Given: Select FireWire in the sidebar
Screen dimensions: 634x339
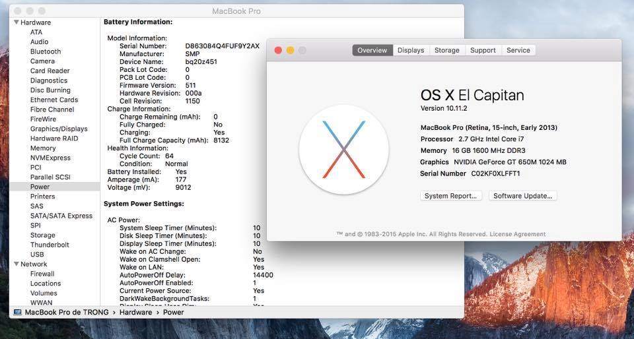Looking at the screenshot, I should 43,119.
